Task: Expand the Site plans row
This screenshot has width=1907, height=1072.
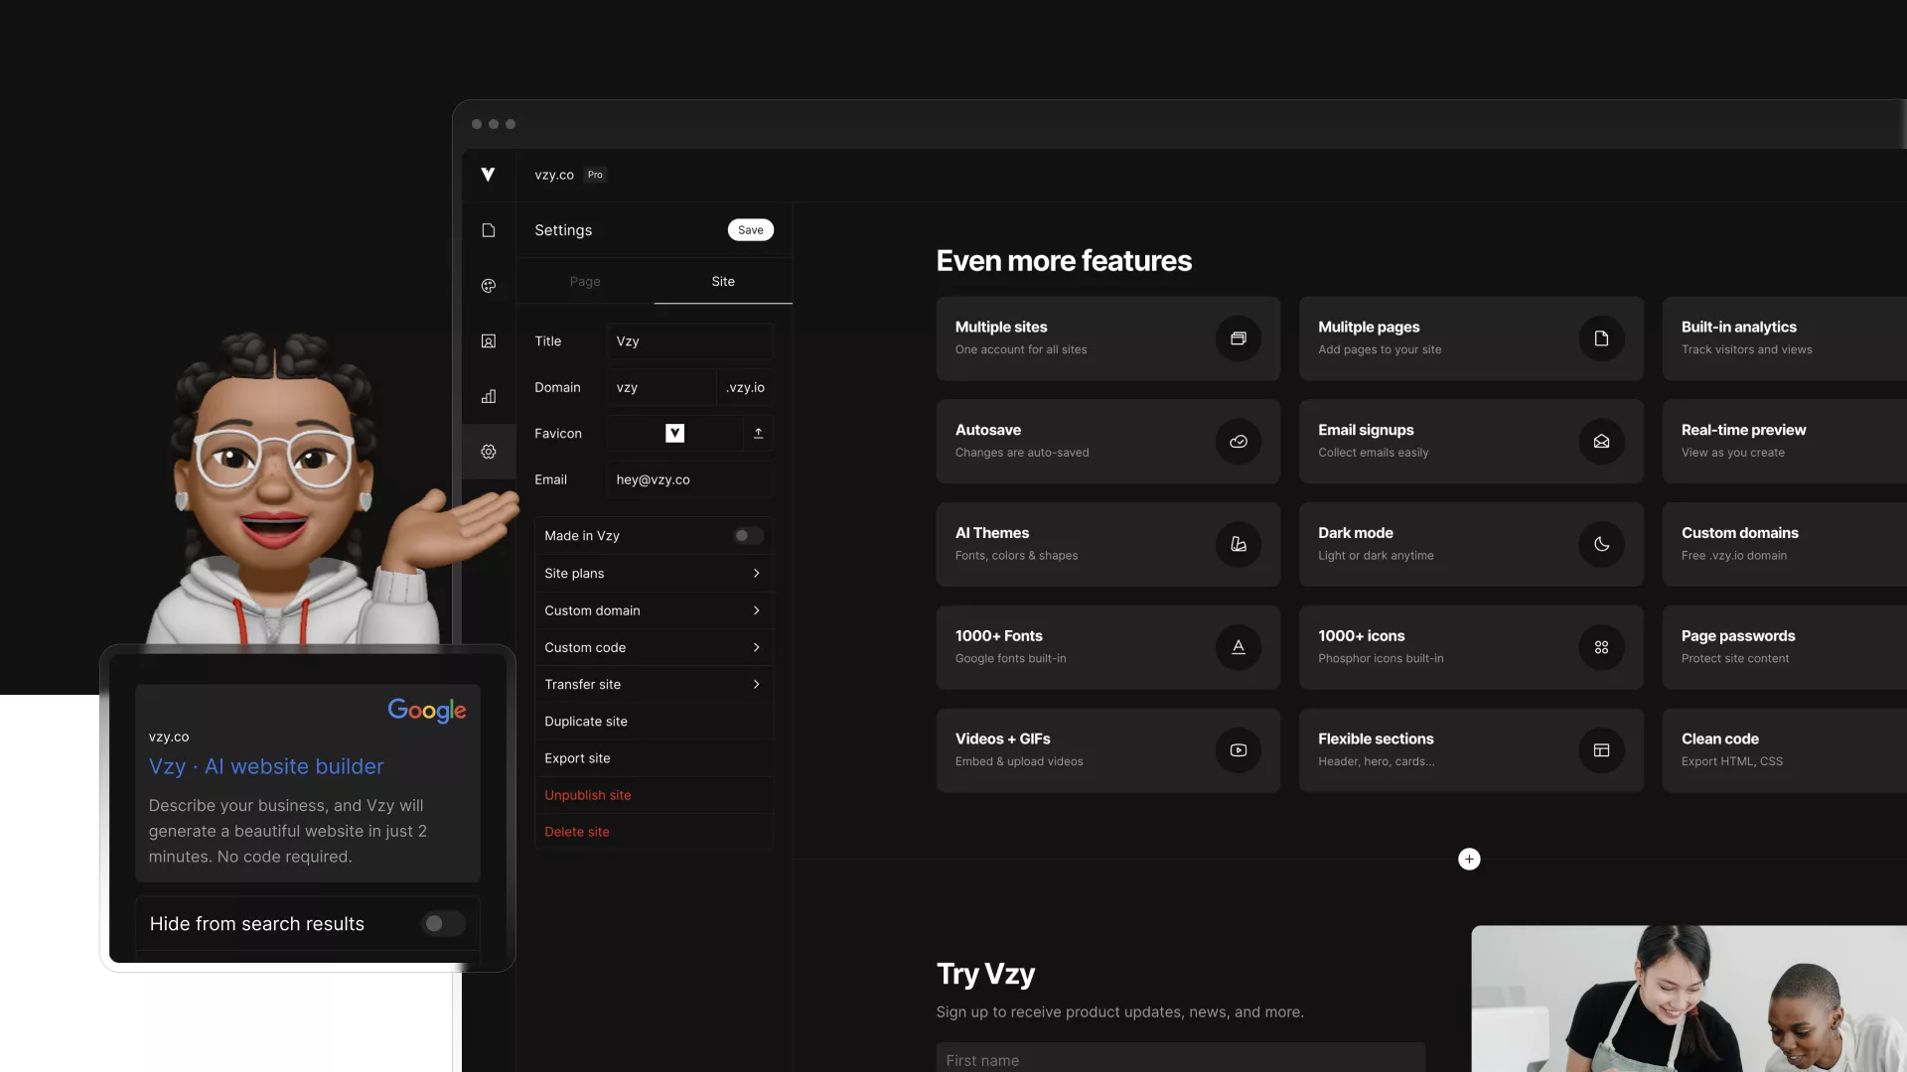Action: (654, 574)
